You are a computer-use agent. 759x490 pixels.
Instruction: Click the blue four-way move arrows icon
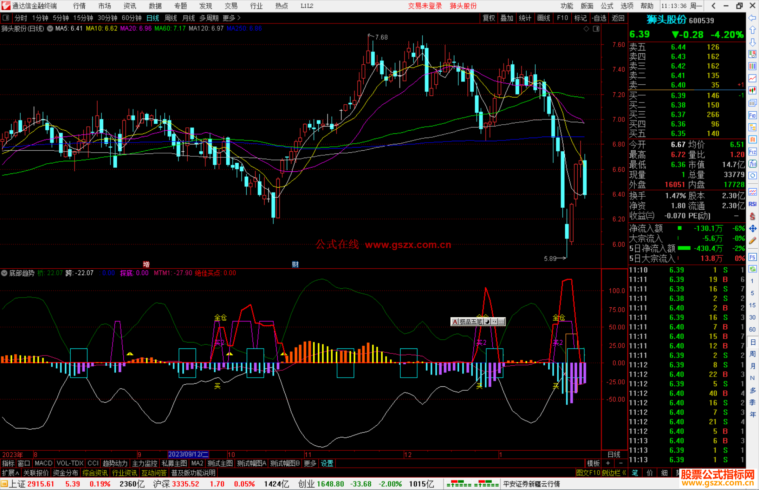click(x=752, y=229)
